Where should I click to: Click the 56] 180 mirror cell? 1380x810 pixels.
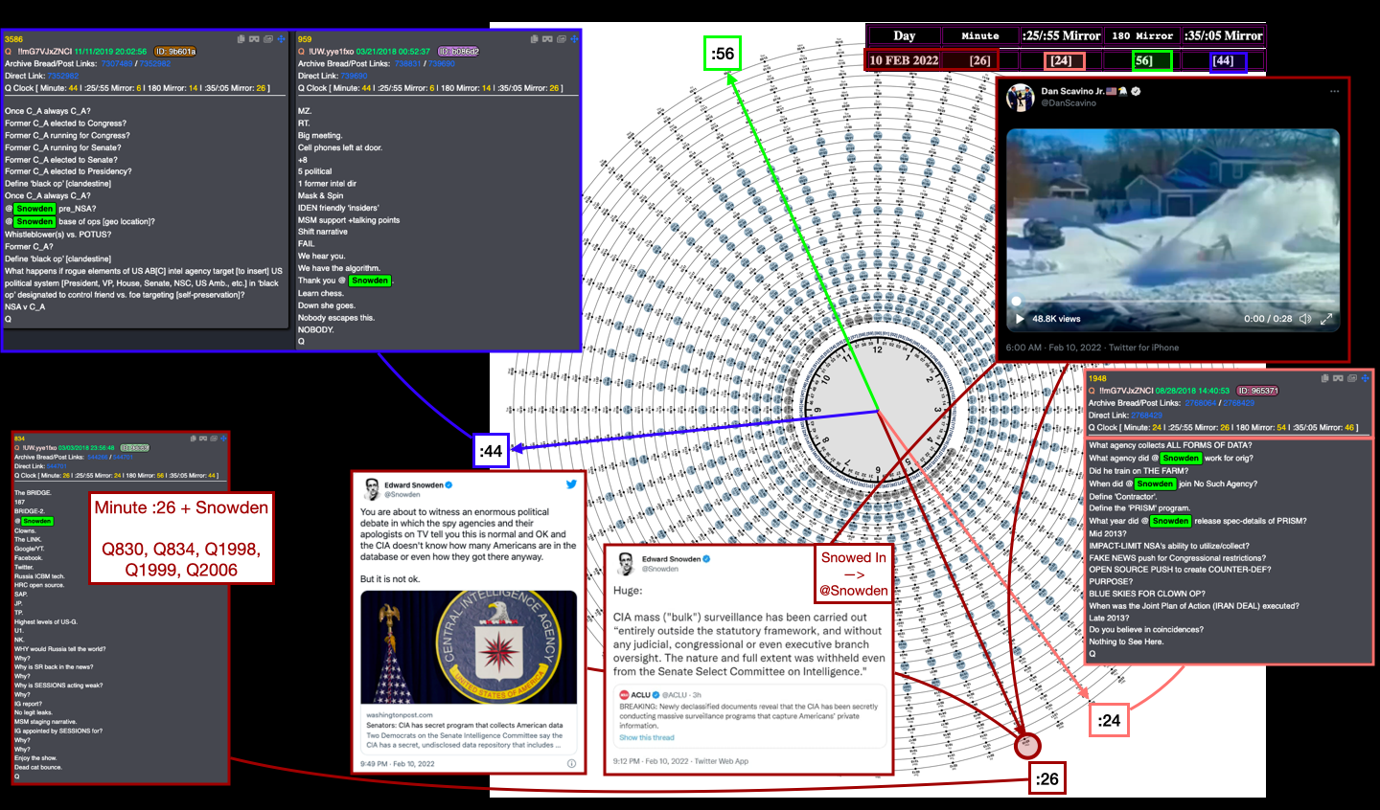1143,60
